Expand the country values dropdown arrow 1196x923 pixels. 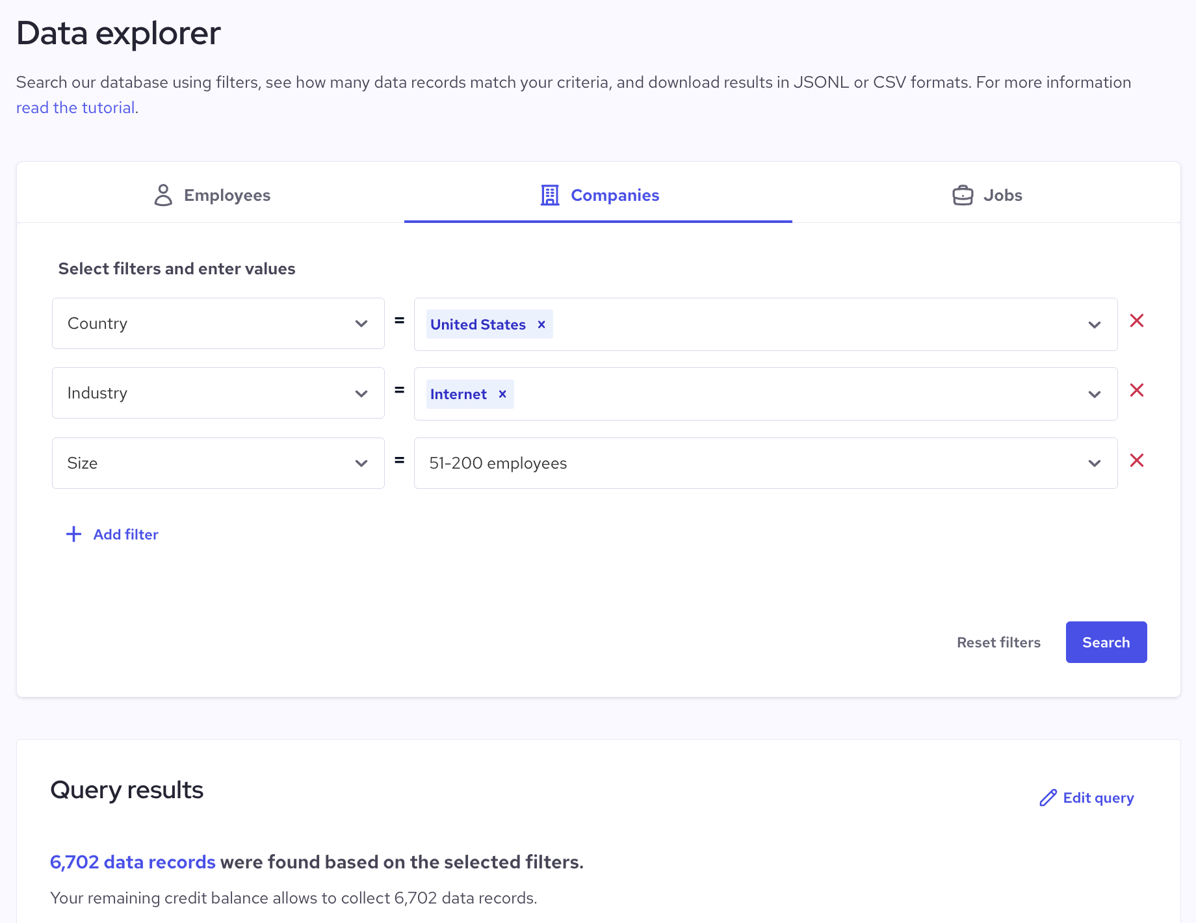1095,324
